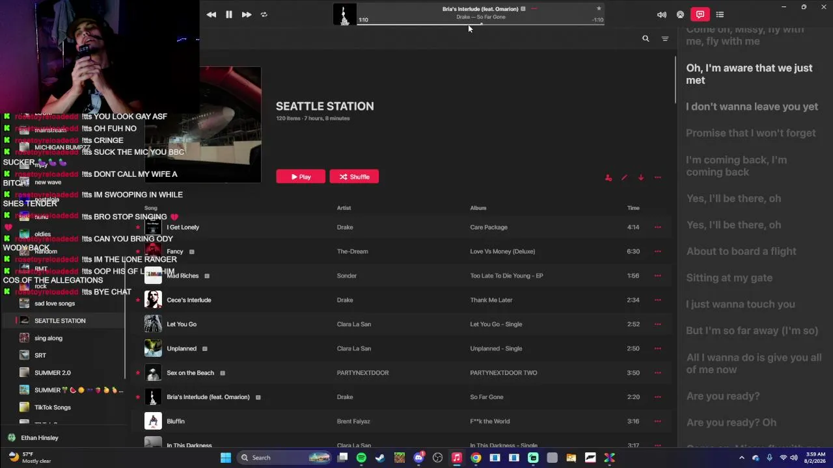The height and width of the screenshot is (468, 833).
Task: Jump to lyric 'Sitting at my gate'
Action: click(729, 278)
